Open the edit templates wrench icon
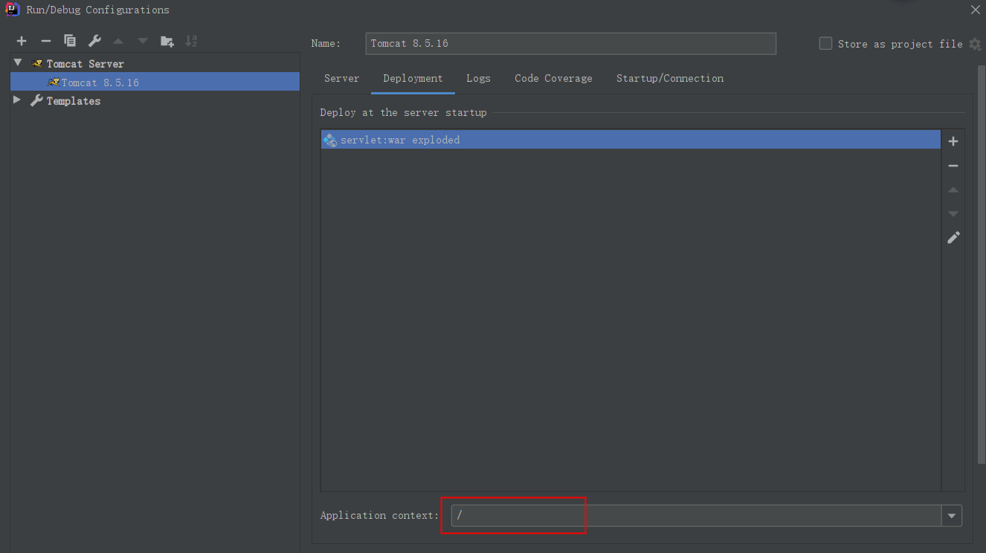Image resolution: width=986 pixels, height=553 pixels. click(x=94, y=41)
